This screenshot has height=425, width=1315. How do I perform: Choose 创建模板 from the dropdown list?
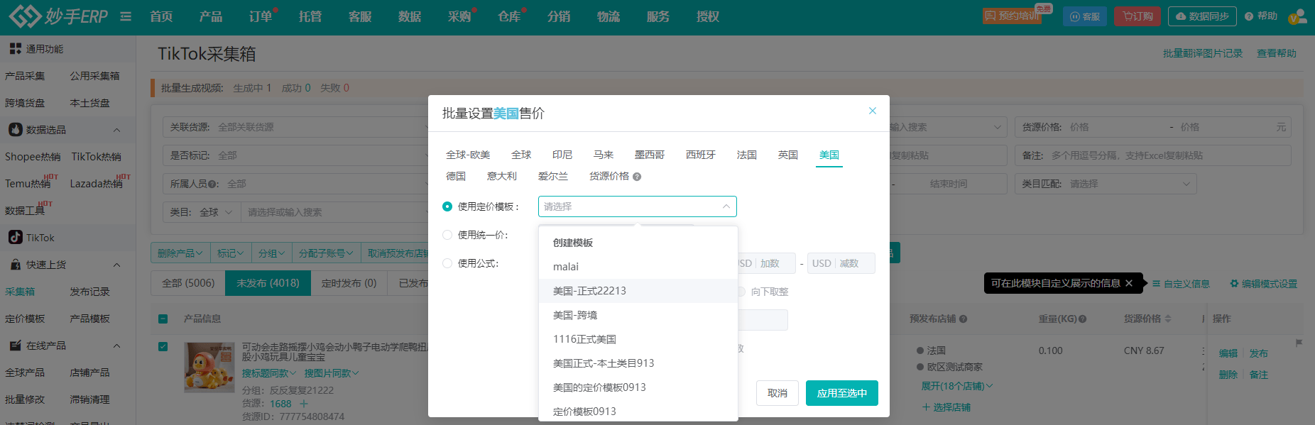tap(638, 243)
